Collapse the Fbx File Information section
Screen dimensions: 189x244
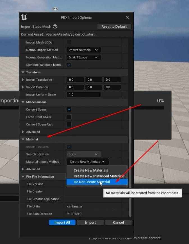[x=23, y=176]
